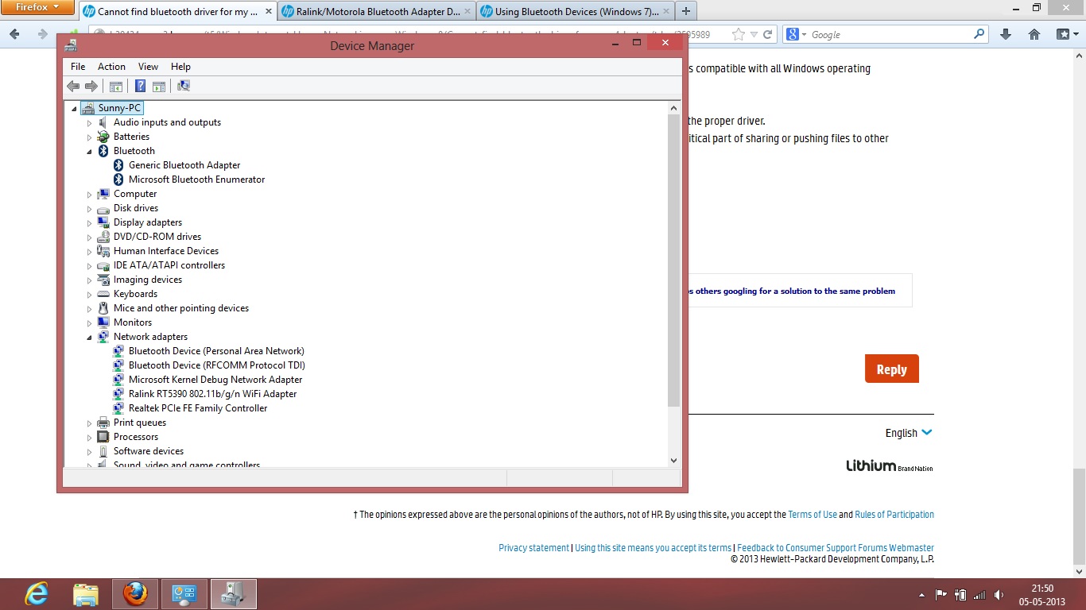Click the battery power tray icon
The height and width of the screenshot is (610, 1086).
960,594
